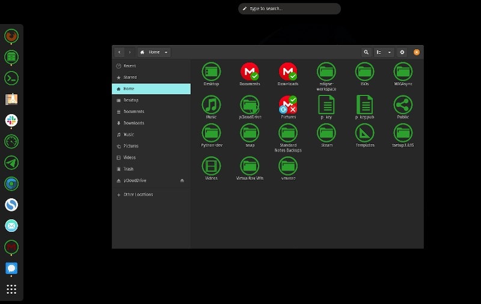481x304 pixels.
Task: Select Starred in the sidebar
Action: pyautogui.click(x=152, y=78)
